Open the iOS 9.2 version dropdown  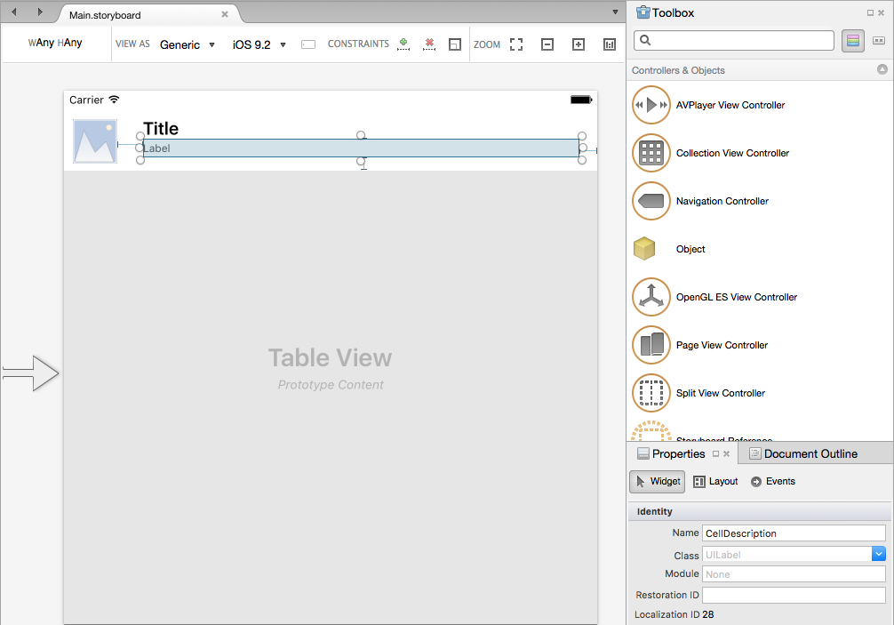pos(259,44)
